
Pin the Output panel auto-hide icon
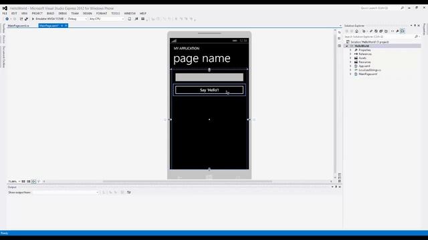[x=336, y=187]
